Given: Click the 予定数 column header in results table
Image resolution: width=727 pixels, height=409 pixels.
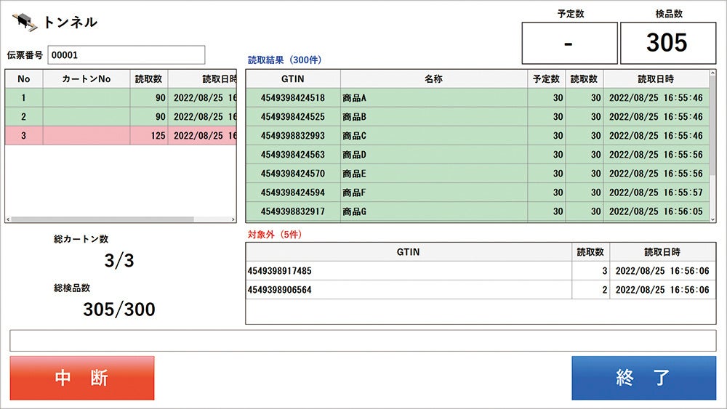Looking at the screenshot, I should click(546, 78).
